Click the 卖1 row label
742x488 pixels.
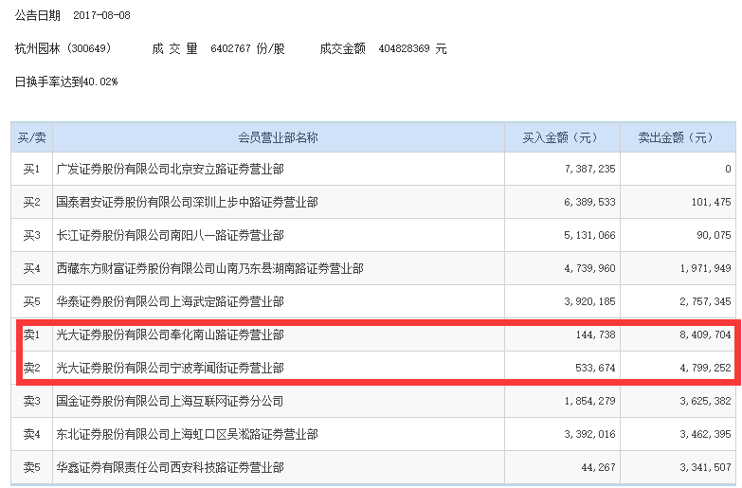[x=31, y=334]
